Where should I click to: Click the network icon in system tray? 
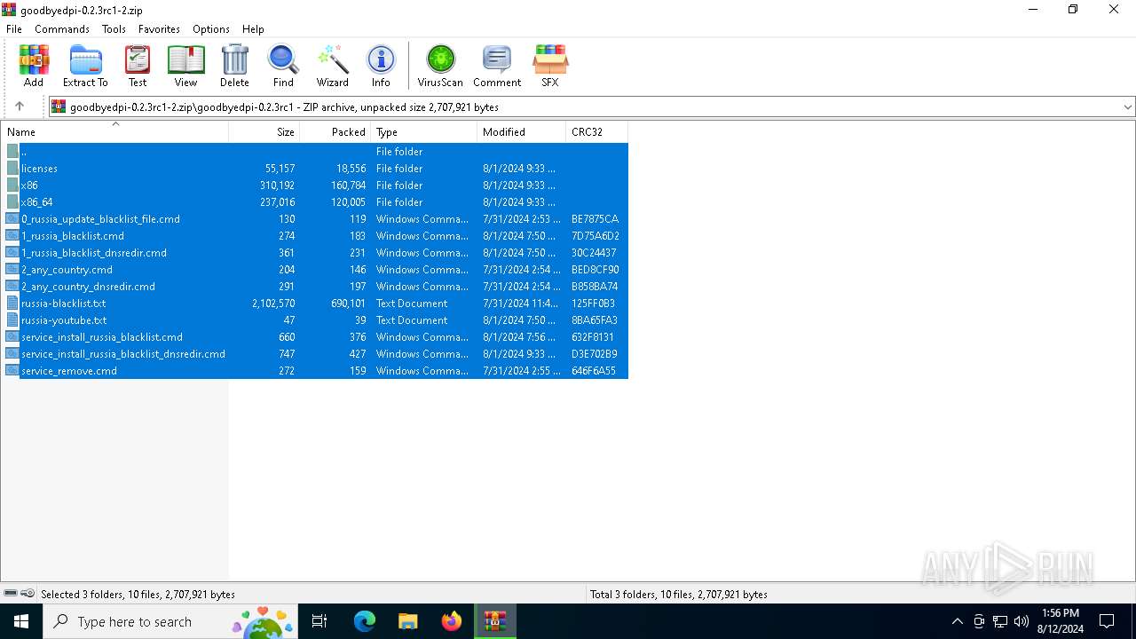click(1000, 621)
